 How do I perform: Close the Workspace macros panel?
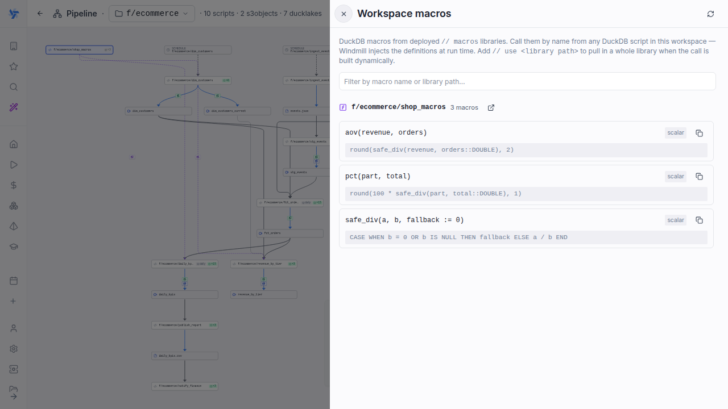point(344,14)
